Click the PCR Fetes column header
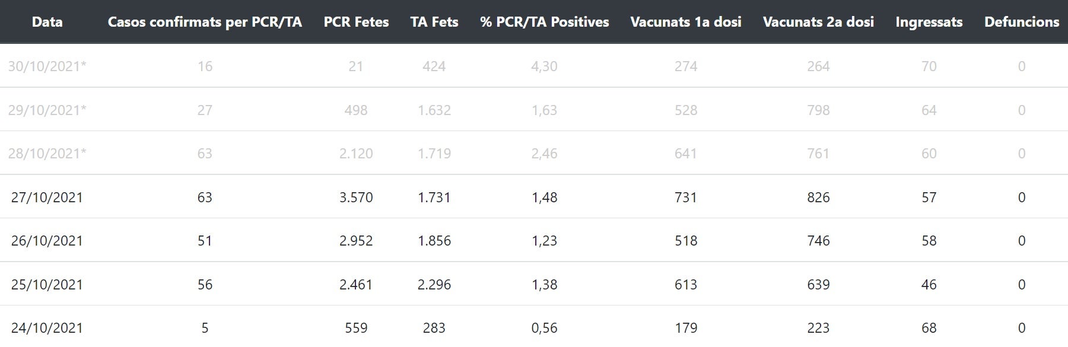Screen dimensions: 1068x347 click(356, 22)
